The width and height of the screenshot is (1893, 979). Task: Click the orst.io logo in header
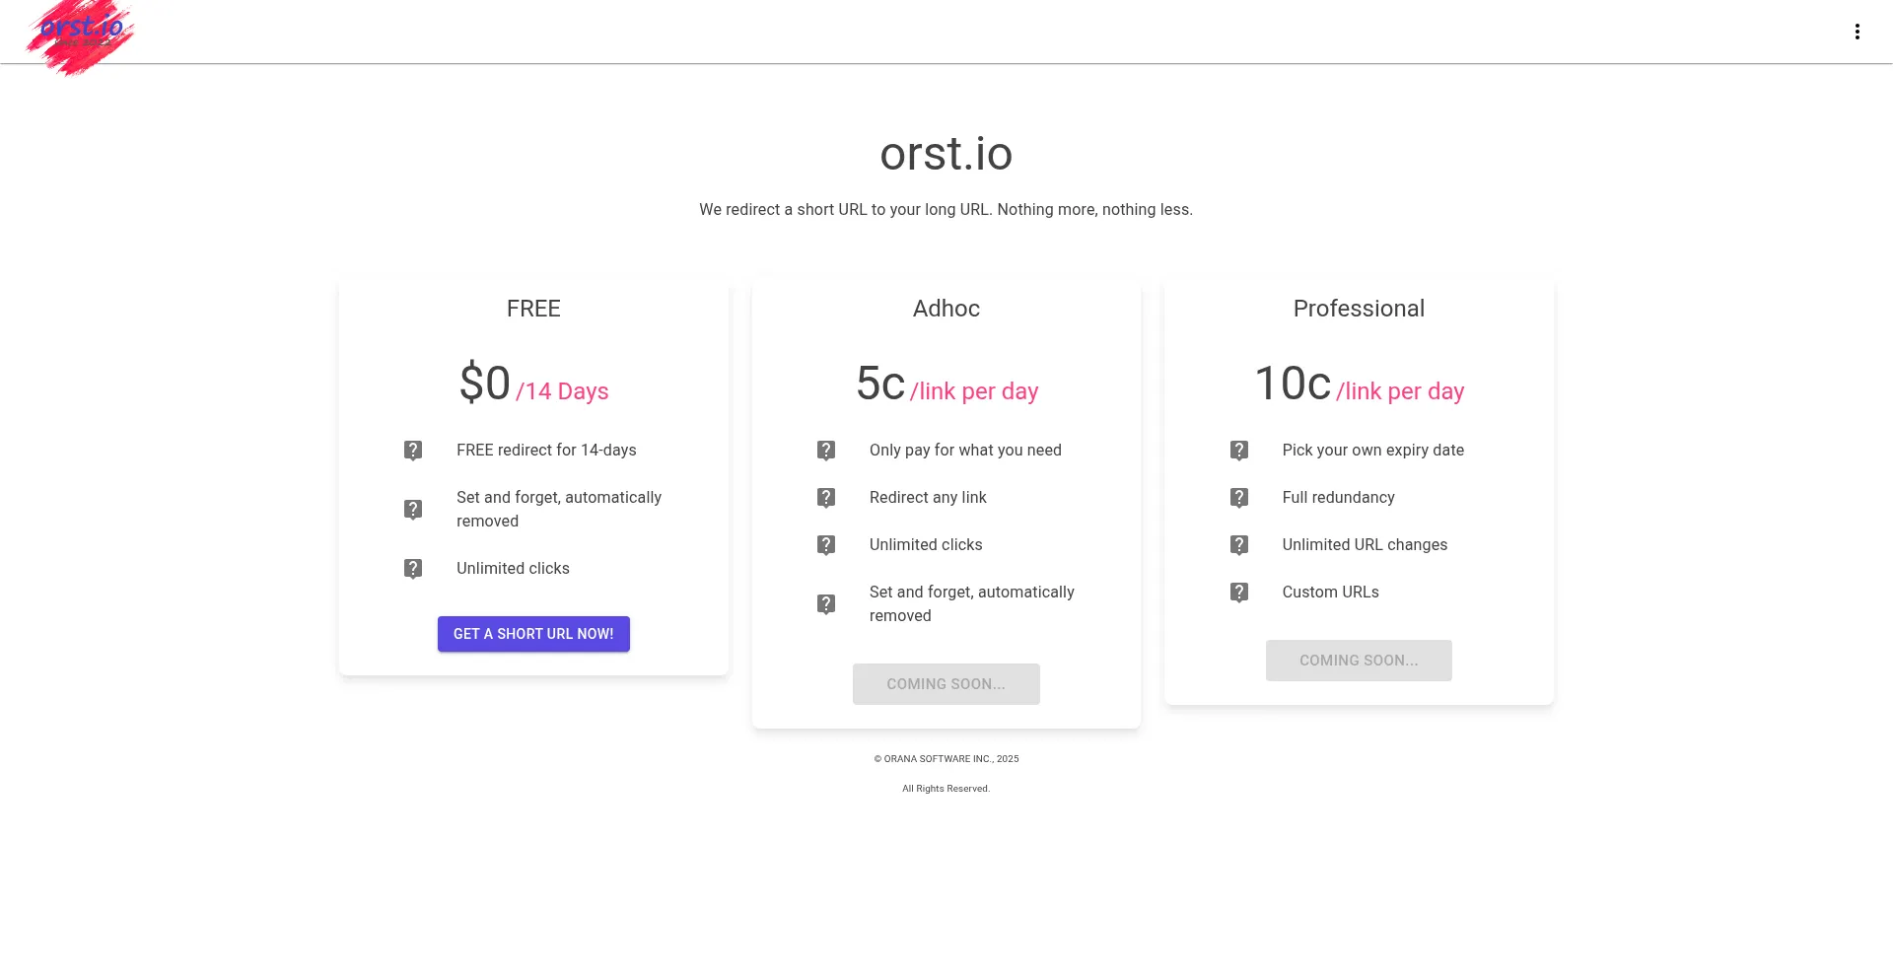point(81,34)
